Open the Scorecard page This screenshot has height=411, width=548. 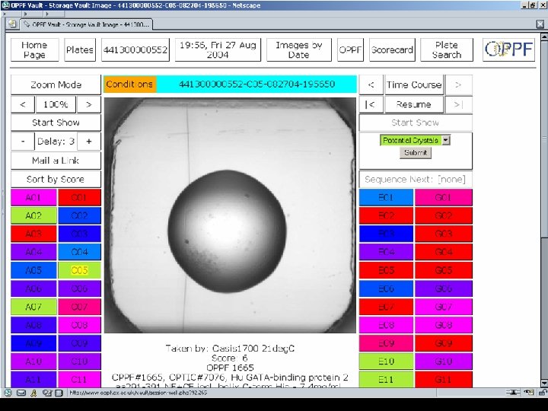tap(391, 50)
